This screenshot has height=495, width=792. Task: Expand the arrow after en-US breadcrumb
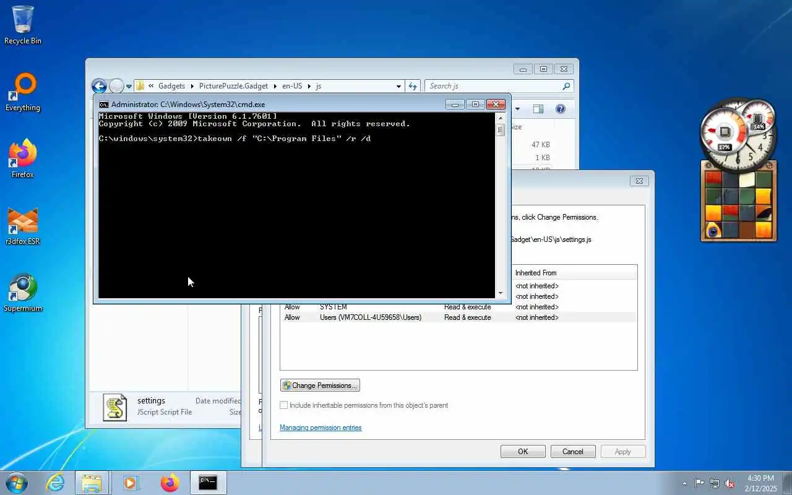point(309,86)
